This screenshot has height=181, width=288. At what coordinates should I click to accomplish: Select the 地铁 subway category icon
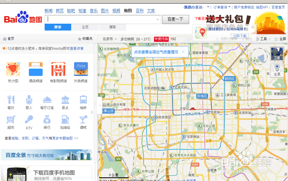[83, 100]
